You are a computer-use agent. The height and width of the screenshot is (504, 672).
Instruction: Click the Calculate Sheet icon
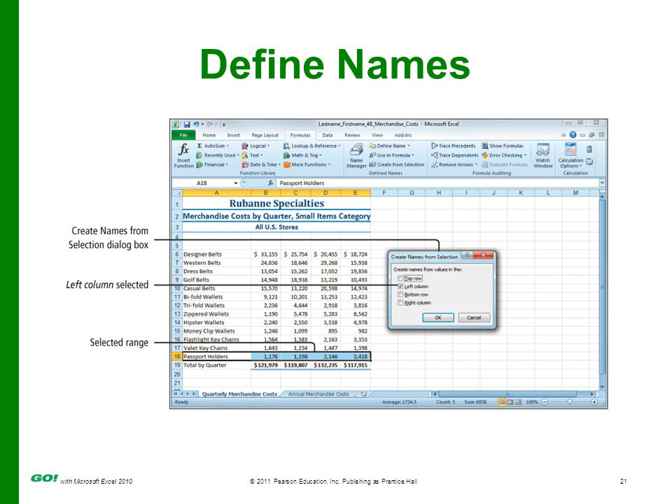589,162
